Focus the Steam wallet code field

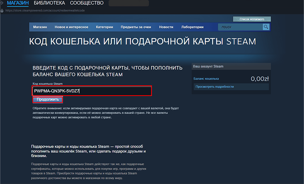[x=92, y=91]
